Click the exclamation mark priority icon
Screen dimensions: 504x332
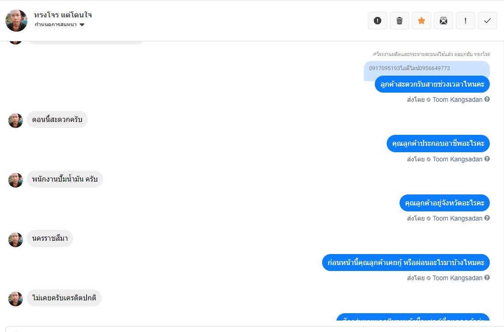[x=466, y=21]
